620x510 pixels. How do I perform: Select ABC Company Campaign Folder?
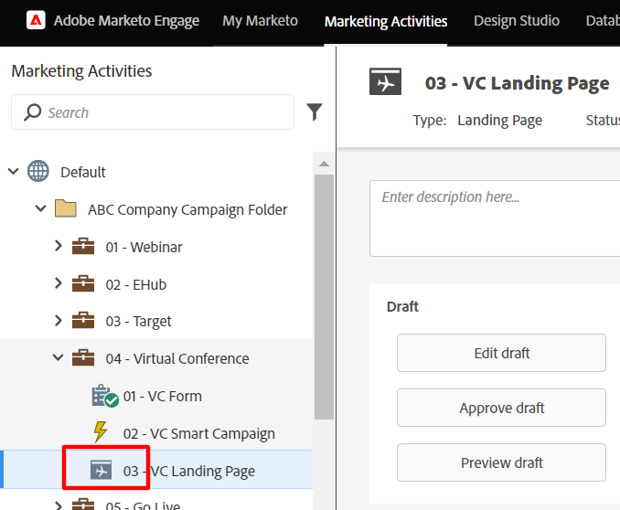click(187, 209)
